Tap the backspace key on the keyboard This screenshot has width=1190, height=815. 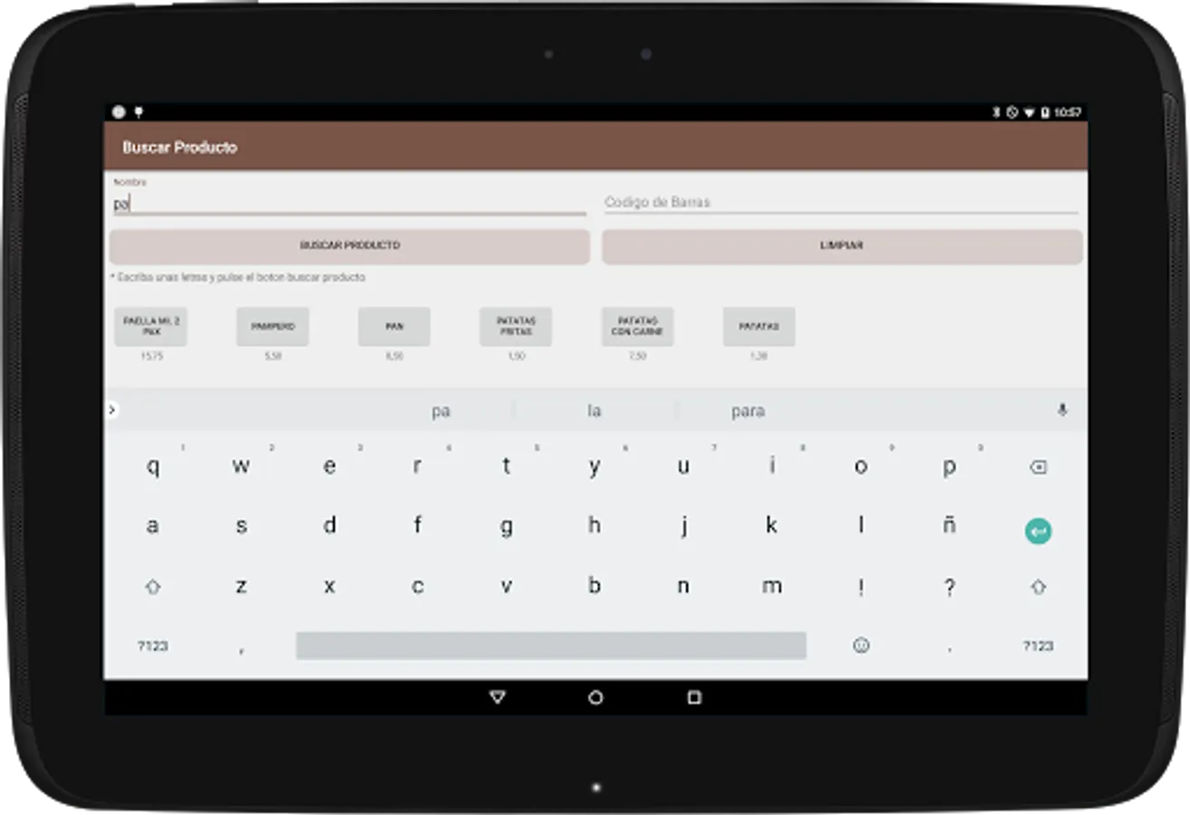(1038, 467)
